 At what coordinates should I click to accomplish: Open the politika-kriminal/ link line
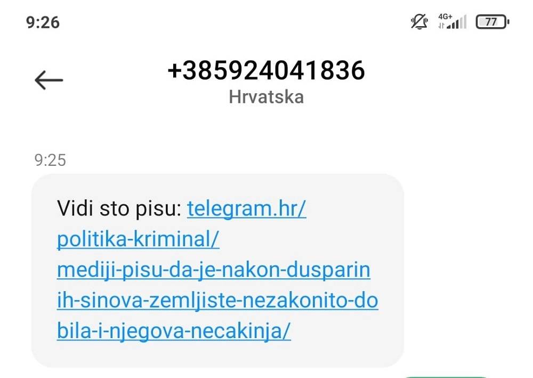[x=138, y=239]
